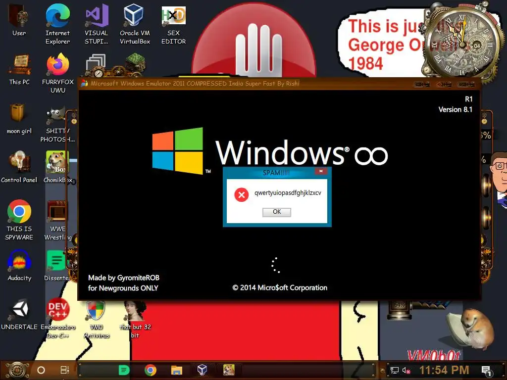
Task: Open the notification center icon
Action: click(x=486, y=371)
